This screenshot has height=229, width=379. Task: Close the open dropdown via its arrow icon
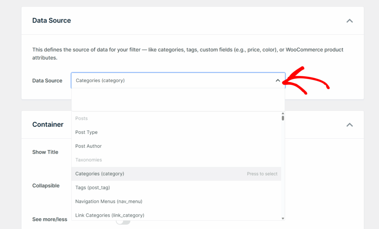click(278, 80)
